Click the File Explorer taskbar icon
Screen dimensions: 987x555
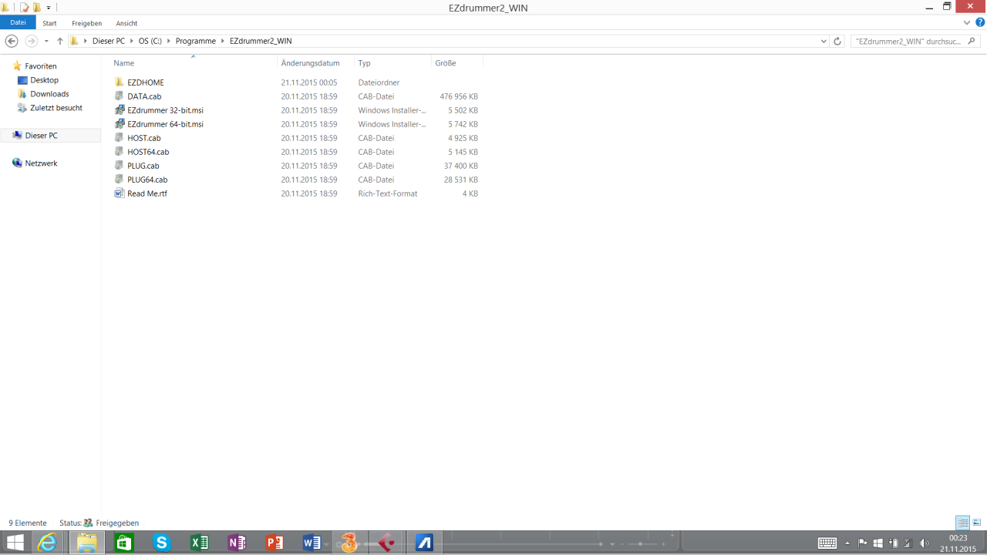86,543
